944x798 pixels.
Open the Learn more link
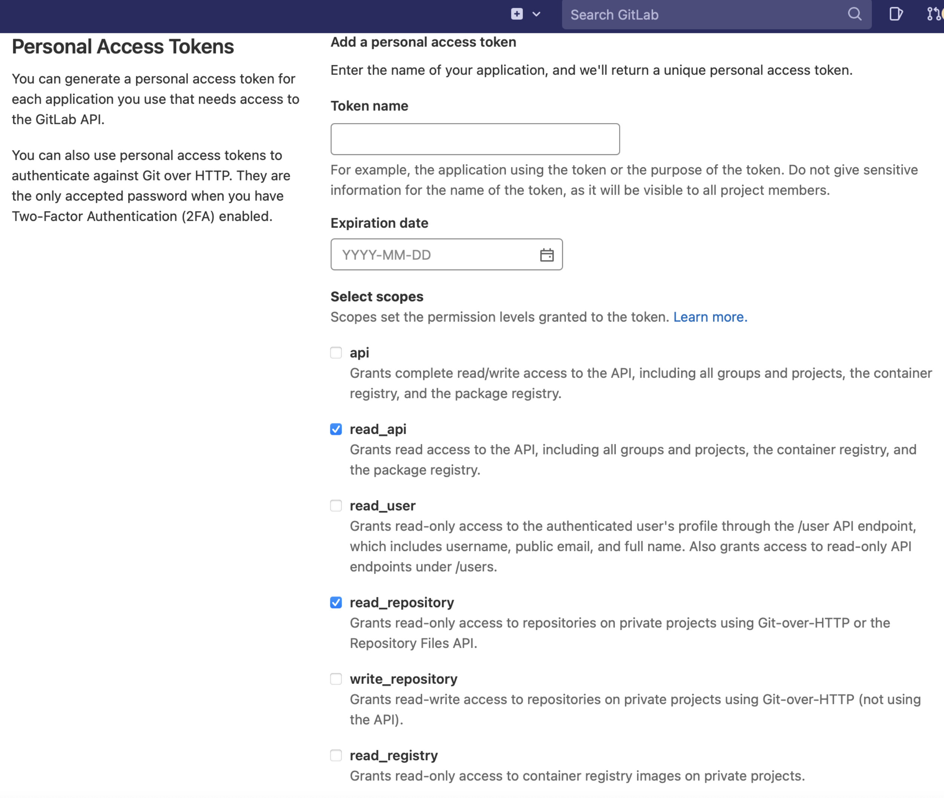click(710, 317)
